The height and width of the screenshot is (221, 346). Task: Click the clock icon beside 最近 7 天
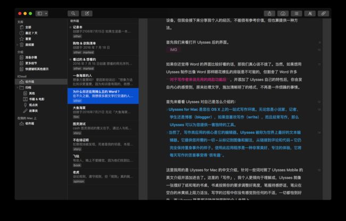(22, 33)
